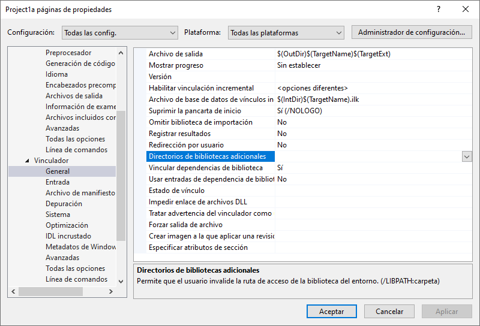Select IDL incrustado tree item

(68, 236)
